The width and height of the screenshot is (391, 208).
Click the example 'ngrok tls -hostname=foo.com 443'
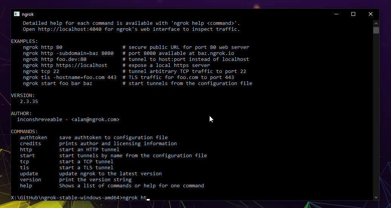coord(70,77)
